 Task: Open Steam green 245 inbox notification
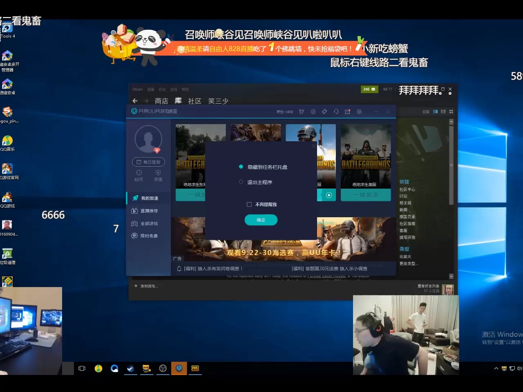pos(369,89)
